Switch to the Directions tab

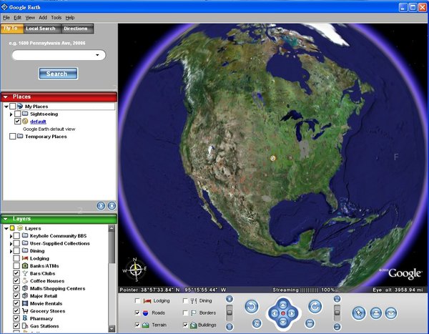coord(77,29)
